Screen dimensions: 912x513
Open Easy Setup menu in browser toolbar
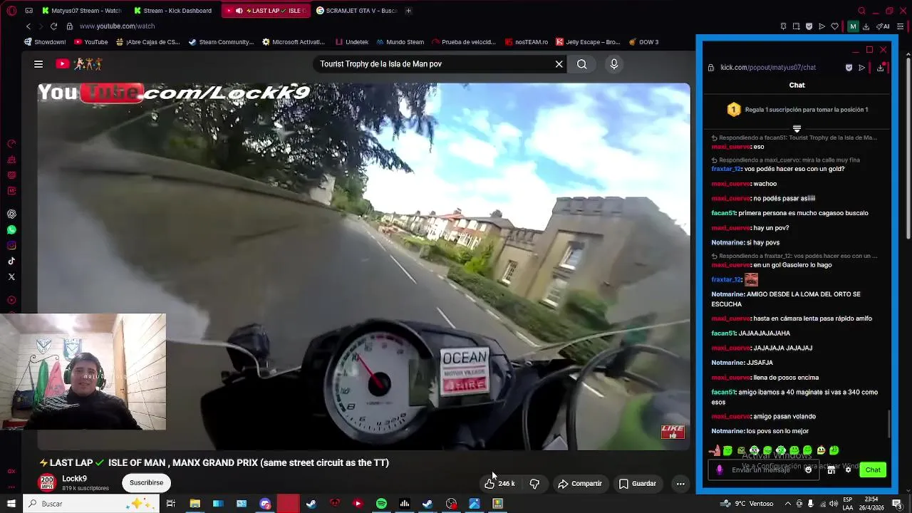point(900,26)
